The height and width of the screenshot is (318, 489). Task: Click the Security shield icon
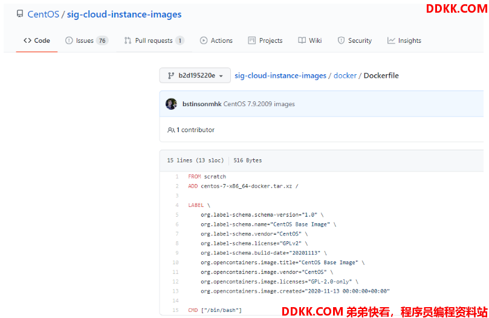tap(341, 40)
